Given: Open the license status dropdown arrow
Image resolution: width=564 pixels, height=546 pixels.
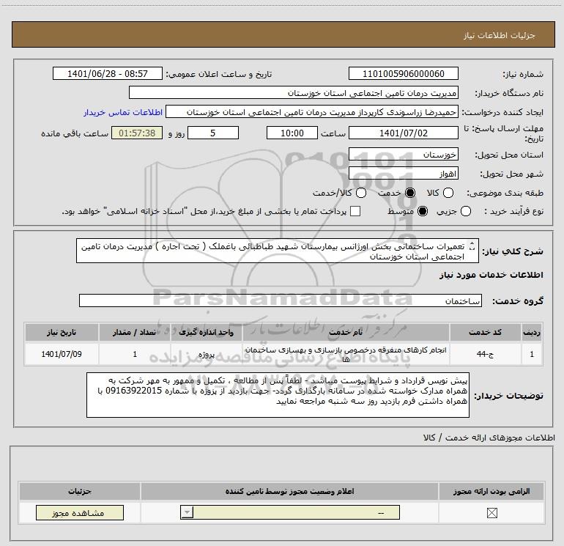Looking at the screenshot, I should coord(187,512).
